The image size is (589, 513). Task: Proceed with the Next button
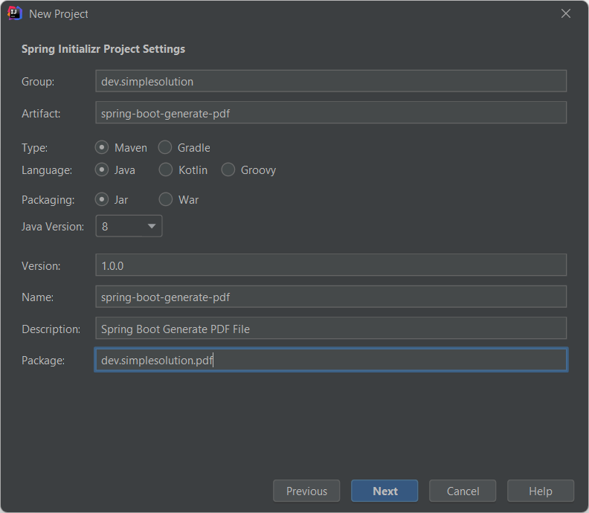[384, 491]
